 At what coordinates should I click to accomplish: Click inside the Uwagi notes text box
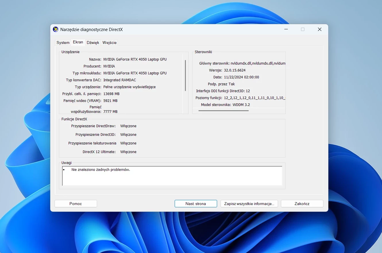click(172, 176)
